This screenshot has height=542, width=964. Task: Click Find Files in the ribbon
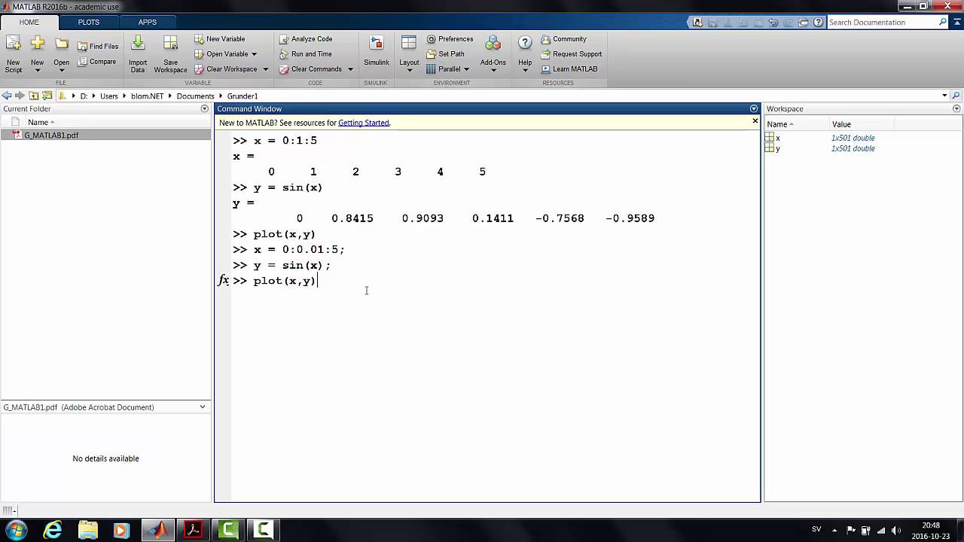coord(98,46)
